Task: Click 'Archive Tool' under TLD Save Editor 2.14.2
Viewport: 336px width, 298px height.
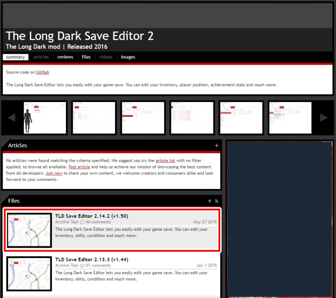Action: [x=67, y=222]
